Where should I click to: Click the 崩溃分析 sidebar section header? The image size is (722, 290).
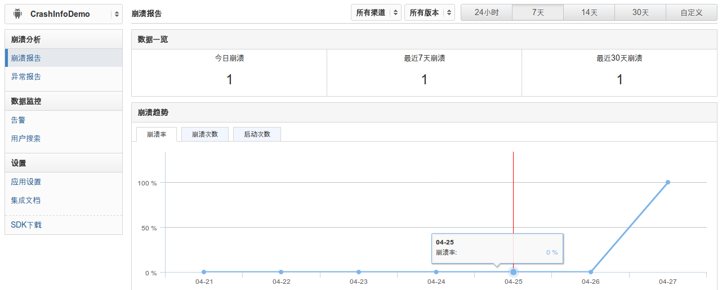(x=64, y=39)
